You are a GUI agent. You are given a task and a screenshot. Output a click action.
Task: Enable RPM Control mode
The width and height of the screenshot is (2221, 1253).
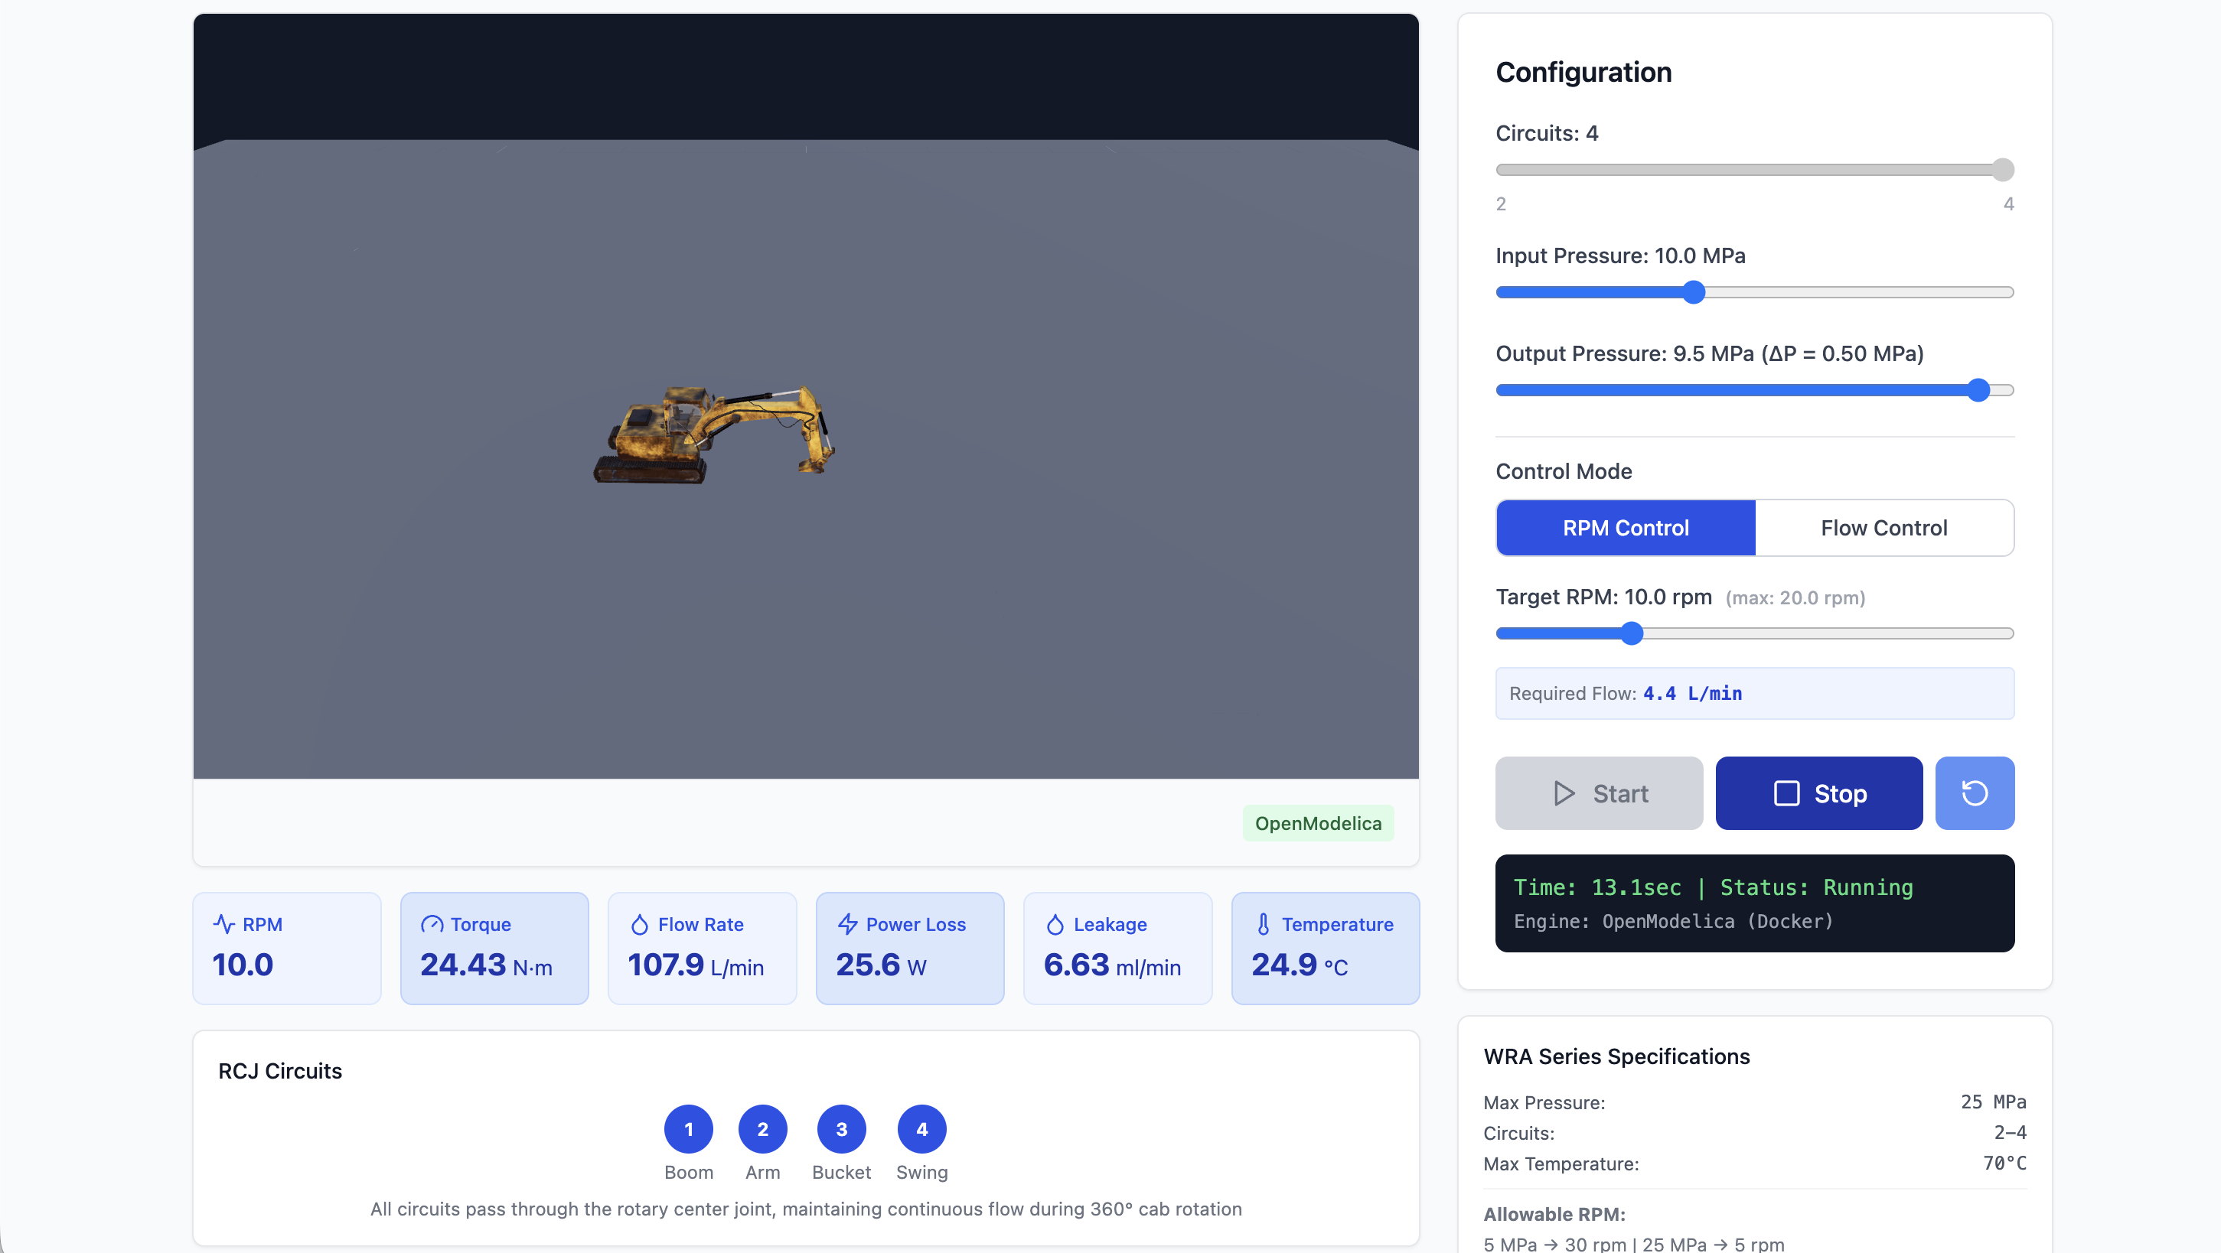tap(1626, 527)
